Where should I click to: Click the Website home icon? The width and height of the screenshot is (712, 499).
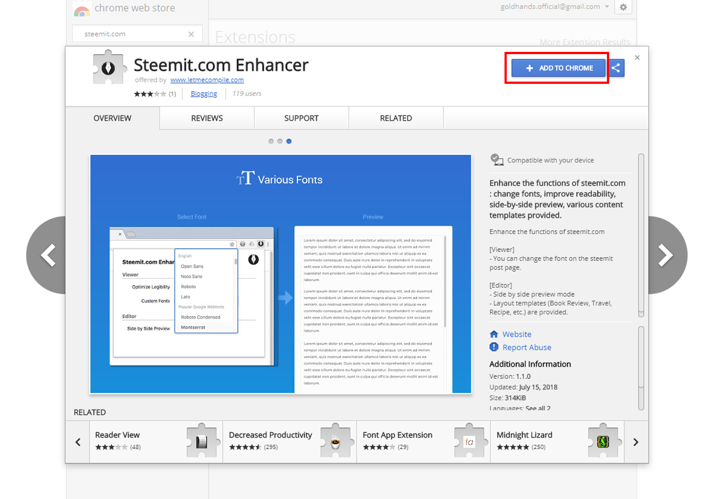(494, 334)
